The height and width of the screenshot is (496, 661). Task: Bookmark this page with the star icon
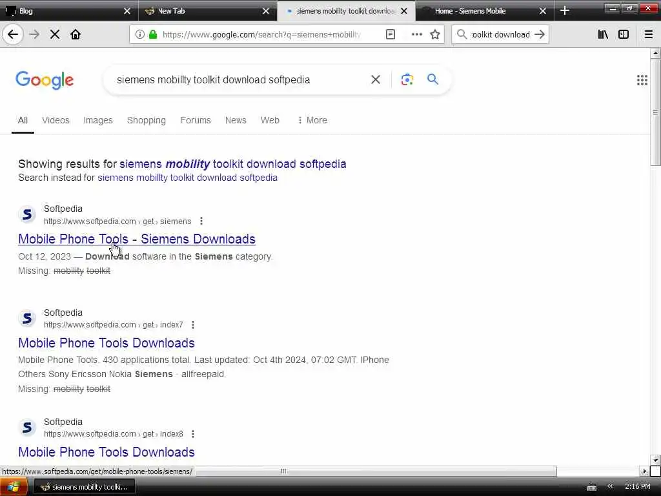435,34
